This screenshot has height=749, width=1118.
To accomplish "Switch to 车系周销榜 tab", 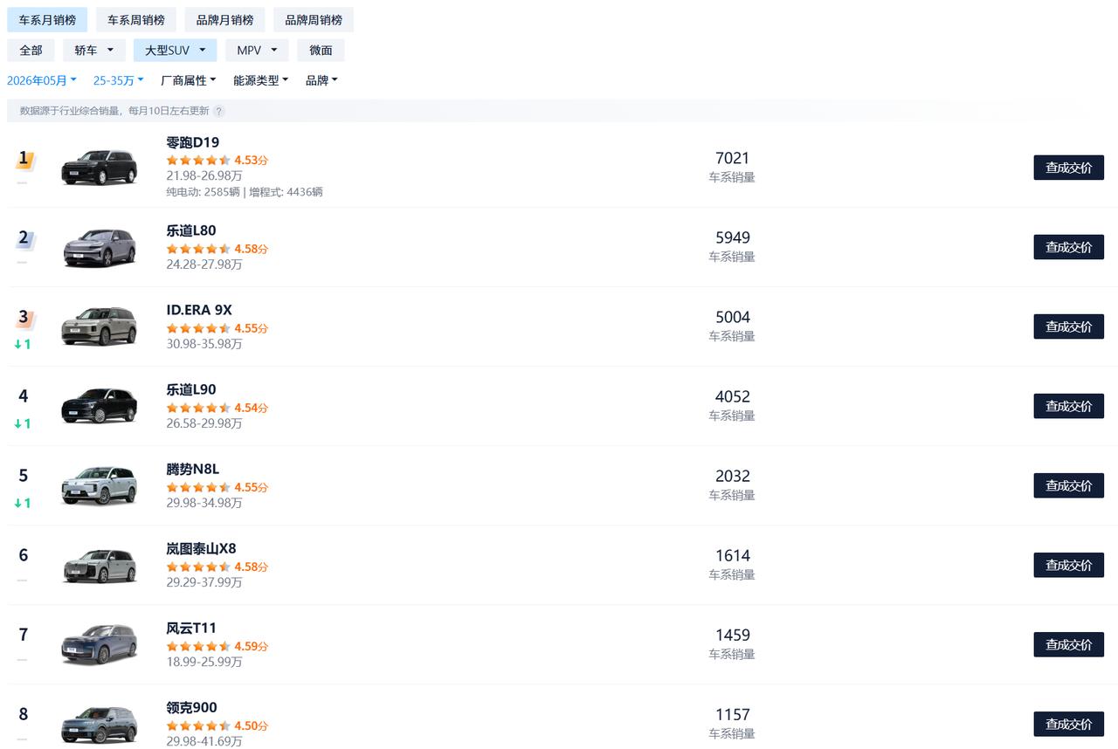I will [x=136, y=20].
